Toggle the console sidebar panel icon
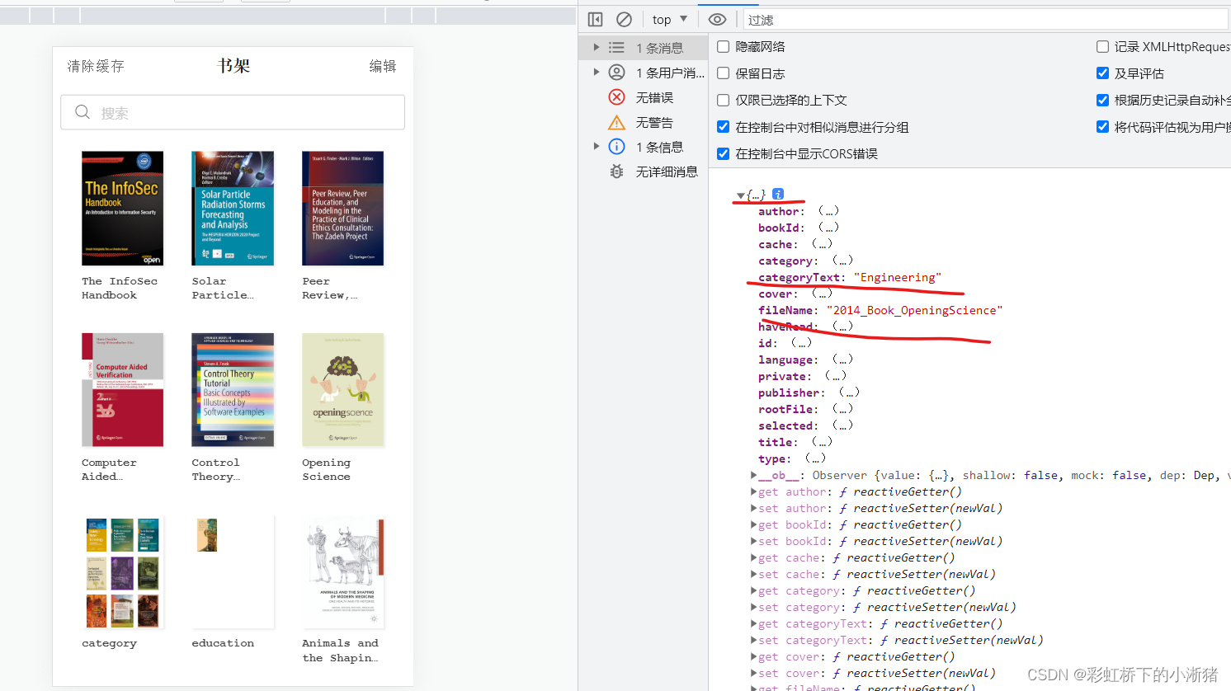The image size is (1231, 691). point(596,19)
